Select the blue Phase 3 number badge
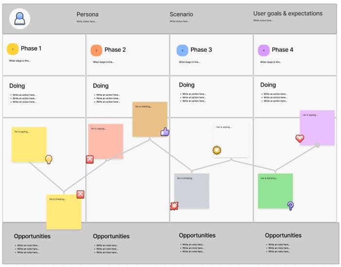This screenshot has width=341, height=267. (182, 50)
